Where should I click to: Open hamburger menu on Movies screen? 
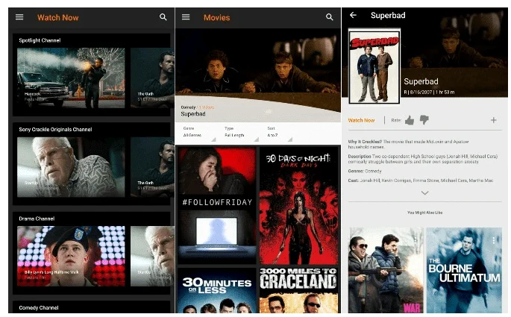coord(186,17)
